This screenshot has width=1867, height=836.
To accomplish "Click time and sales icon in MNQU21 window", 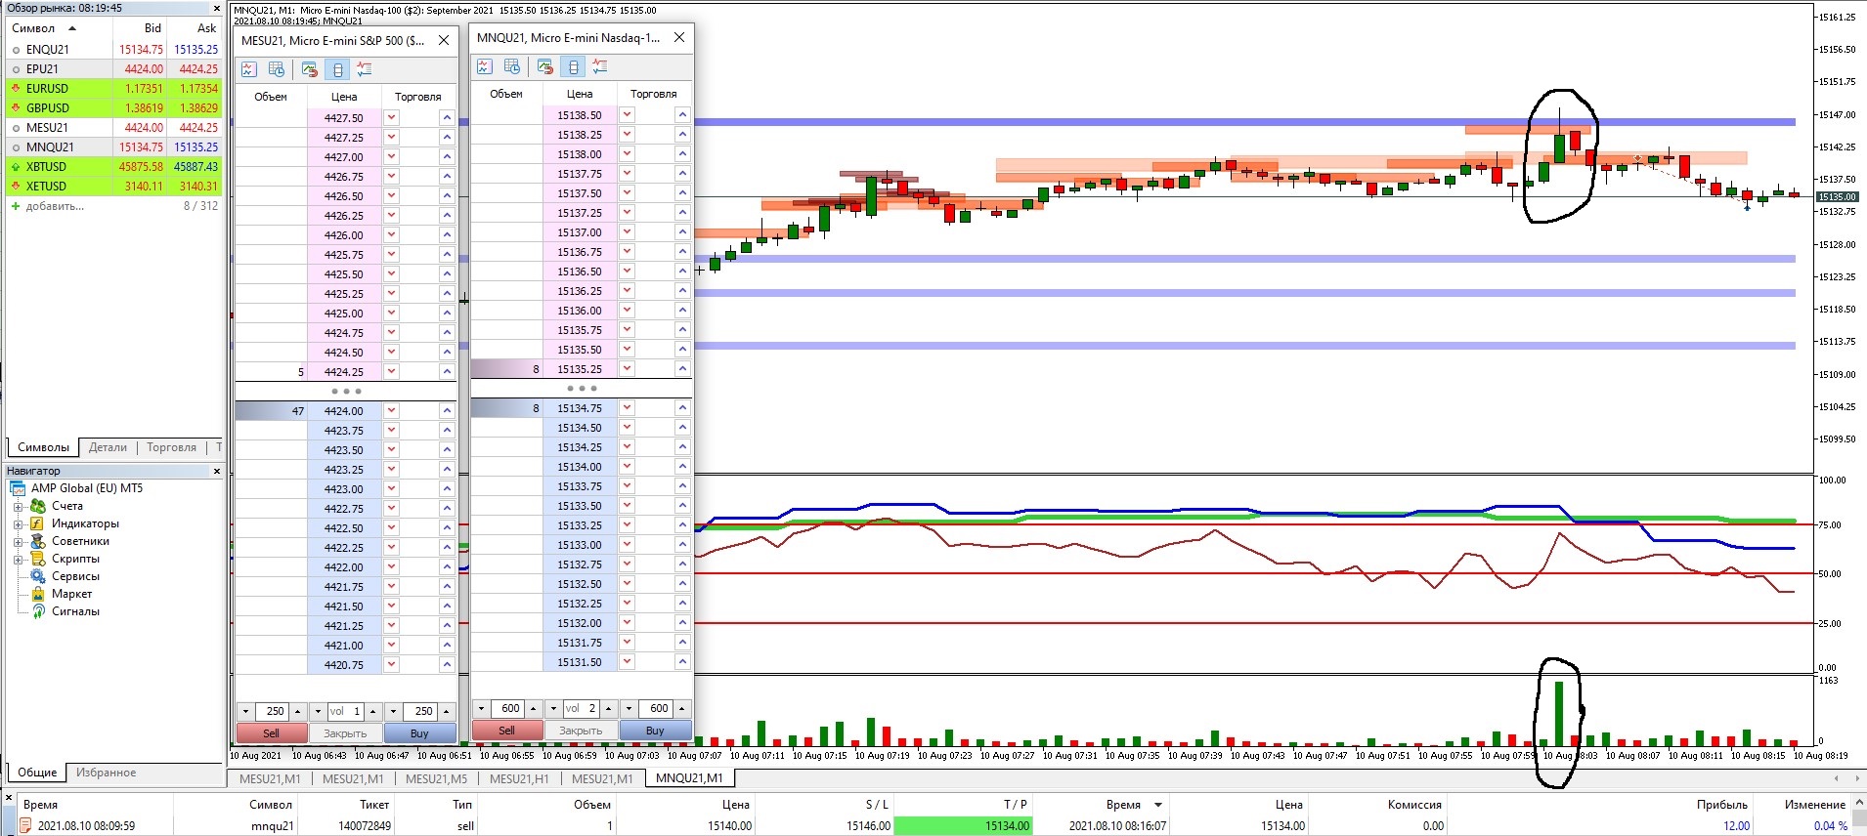I will pos(512,66).
